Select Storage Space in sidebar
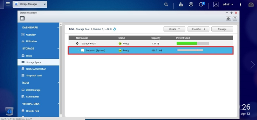Viewport: 257px width, 120px height. tap(38, 62)
